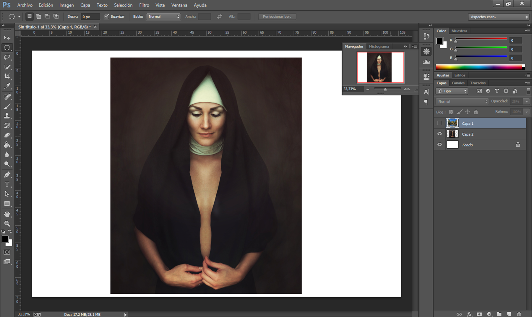Select the Dodge tool
The image size is (532, 317).
click(x=7, y=164)
